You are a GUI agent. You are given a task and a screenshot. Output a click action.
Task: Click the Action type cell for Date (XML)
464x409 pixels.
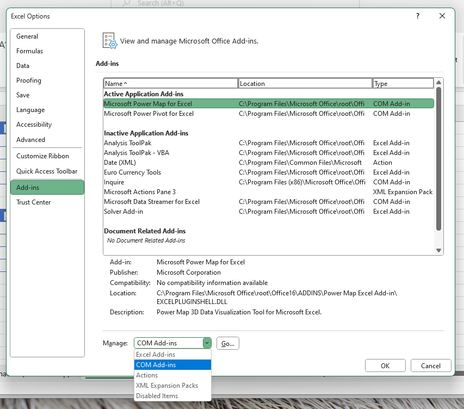382,163
